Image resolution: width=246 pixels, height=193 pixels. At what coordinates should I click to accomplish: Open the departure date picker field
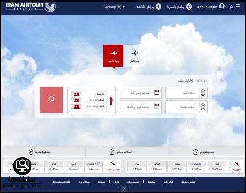coord(141,93)
